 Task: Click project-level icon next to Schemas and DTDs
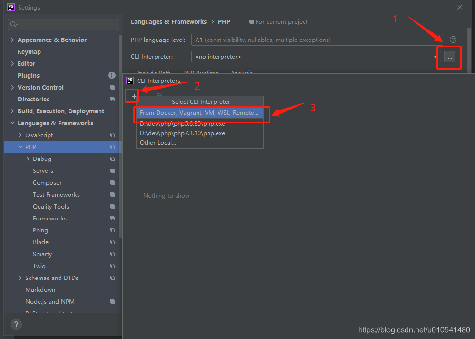click(x=113, y=278)
